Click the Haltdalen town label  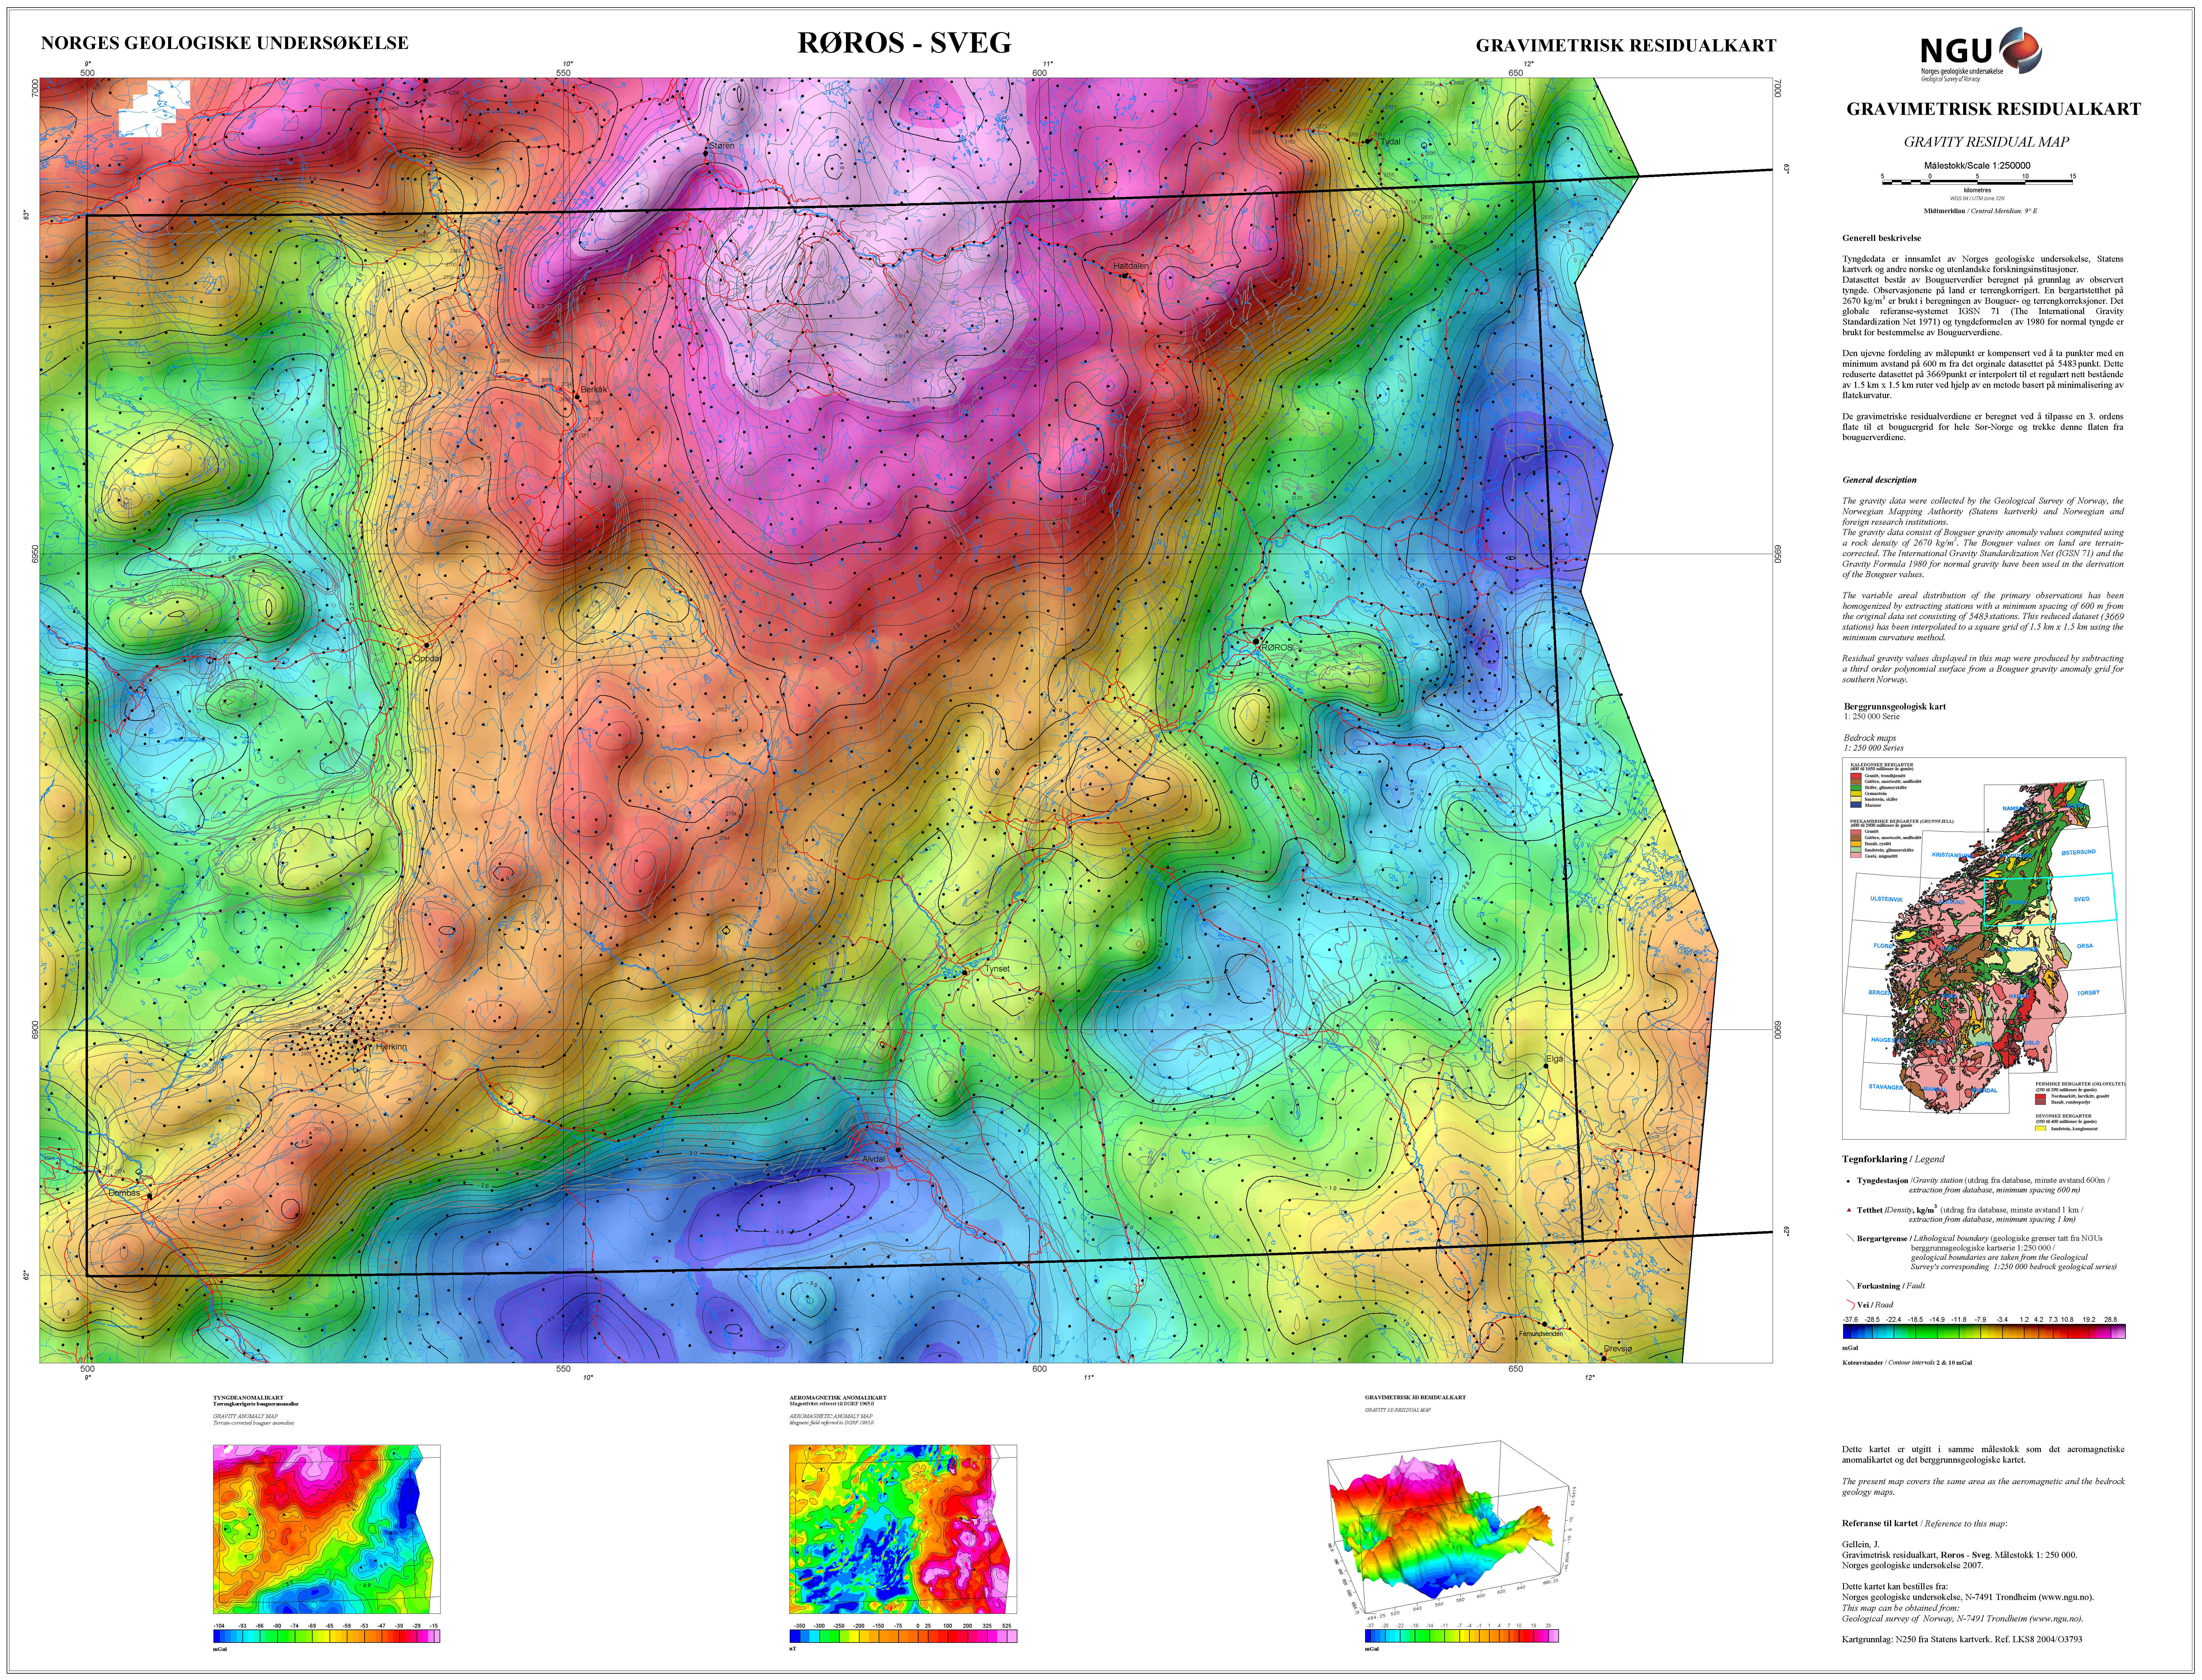coord(1131,266)
